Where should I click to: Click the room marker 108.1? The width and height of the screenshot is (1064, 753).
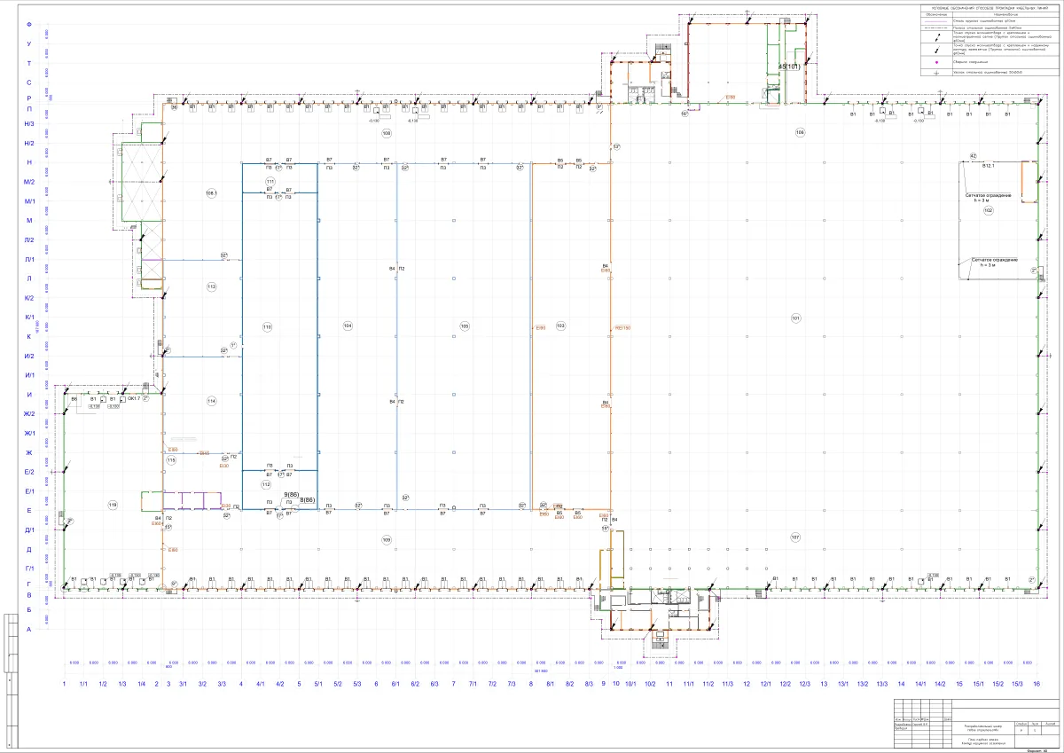pos(211,193)
